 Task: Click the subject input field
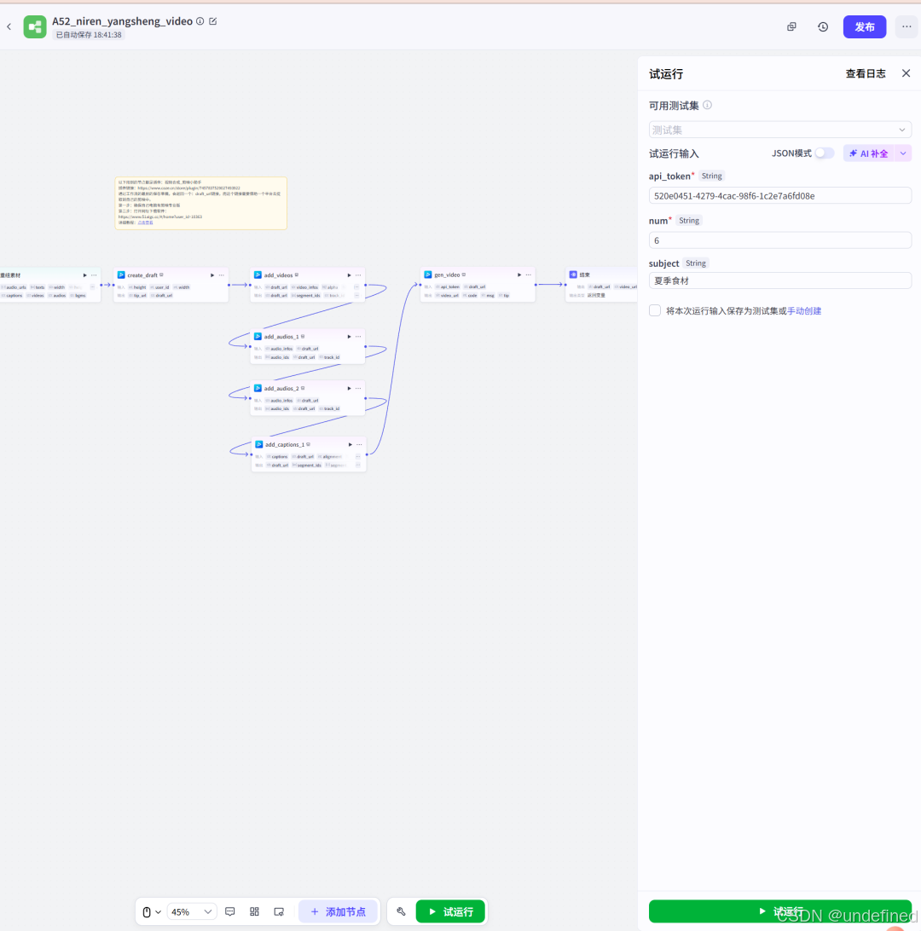tap(779, 280)
